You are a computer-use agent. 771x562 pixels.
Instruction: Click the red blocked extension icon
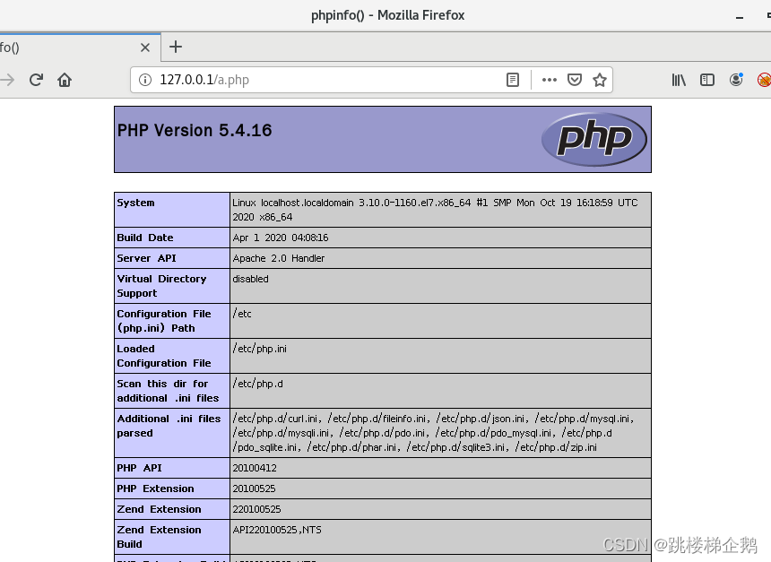click(x=764, y=80)
